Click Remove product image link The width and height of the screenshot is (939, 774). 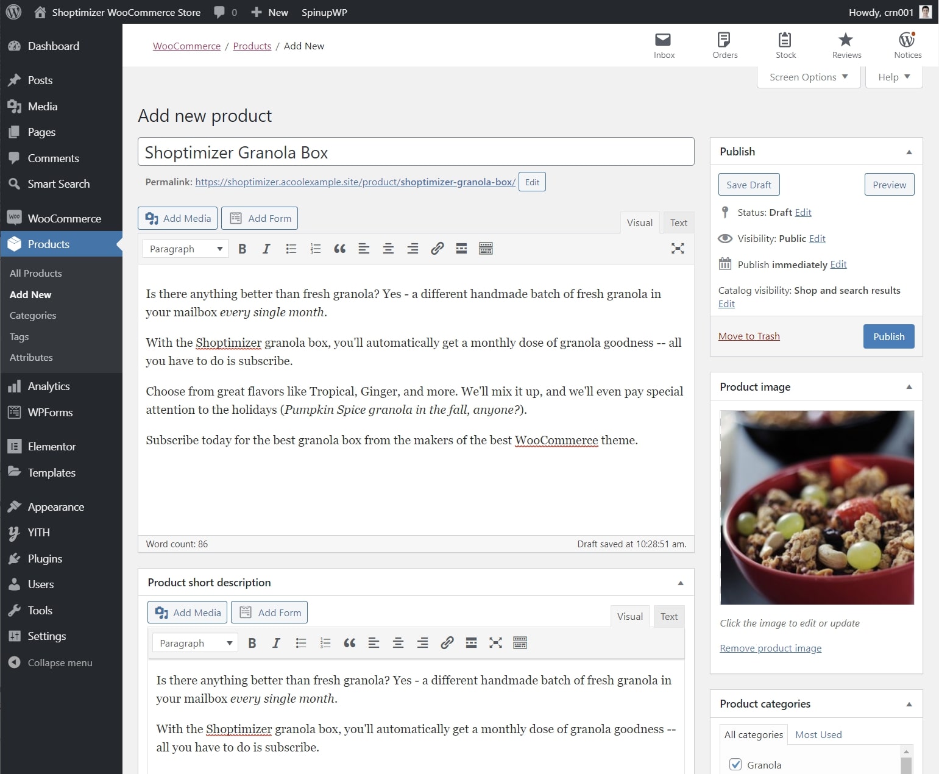(770, 648)
